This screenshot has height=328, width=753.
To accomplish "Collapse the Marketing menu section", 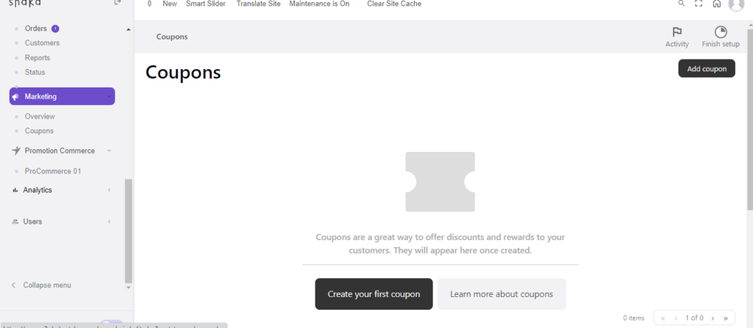I will point(109,96).
